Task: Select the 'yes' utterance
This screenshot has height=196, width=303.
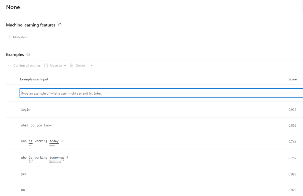Action: (24, 174)
